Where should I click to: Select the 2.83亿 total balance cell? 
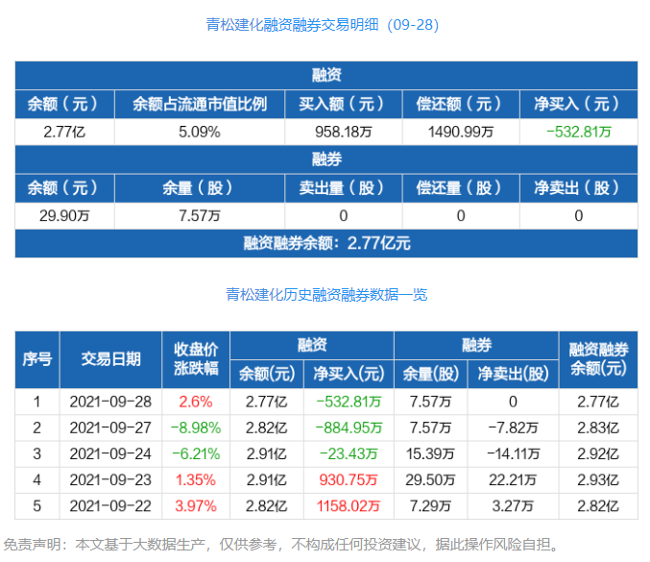coord(598,428)
